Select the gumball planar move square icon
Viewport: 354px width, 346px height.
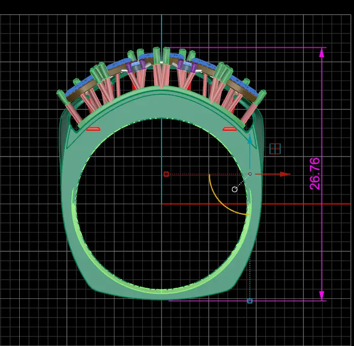(275, 149)
